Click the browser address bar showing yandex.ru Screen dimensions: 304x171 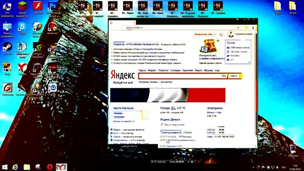pos(180,28)
